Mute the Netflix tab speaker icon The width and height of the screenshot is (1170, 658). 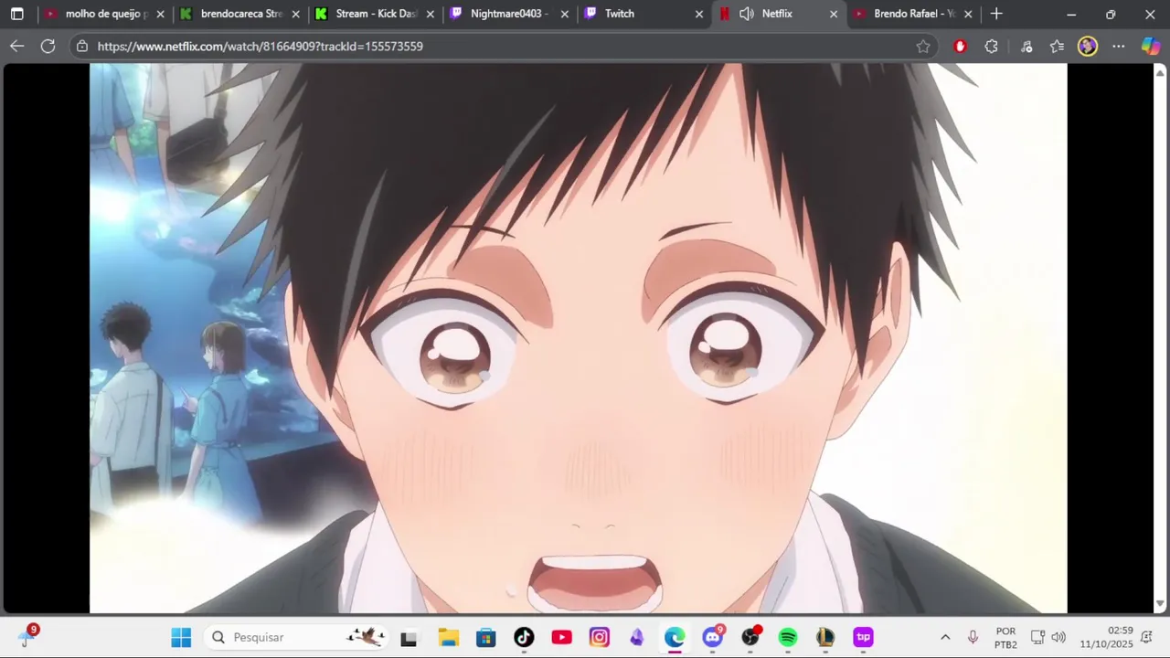point(747,14)
